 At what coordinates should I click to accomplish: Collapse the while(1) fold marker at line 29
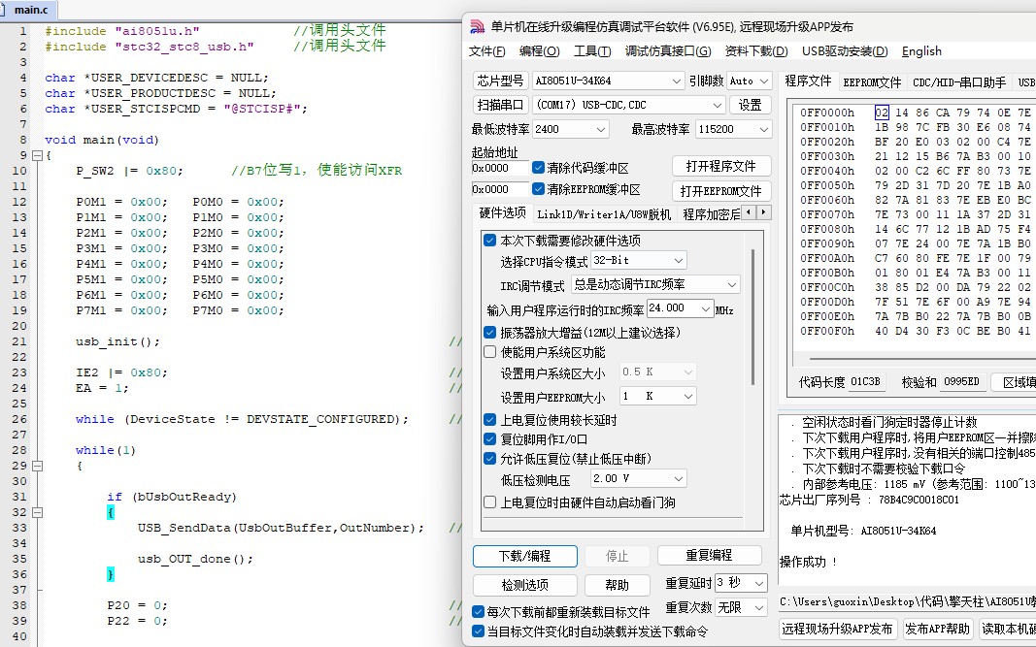38,466
